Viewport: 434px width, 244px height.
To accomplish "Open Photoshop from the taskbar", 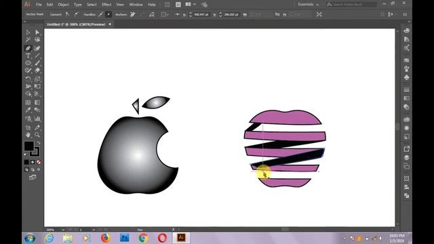I will click(x=125, y=238).
